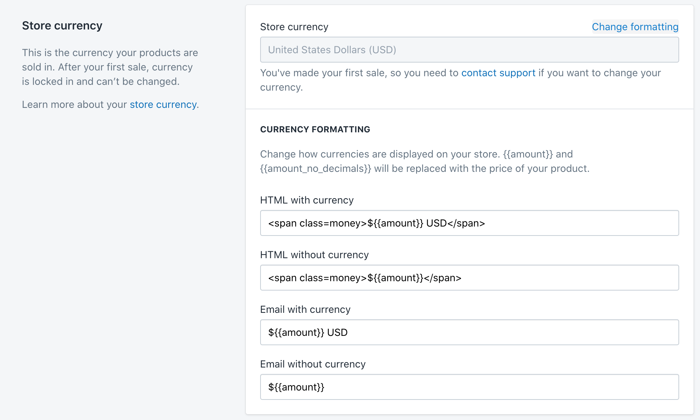700x420 pixels.
Task: Click the bold Store currency section heading
Action: click(62, 26)
